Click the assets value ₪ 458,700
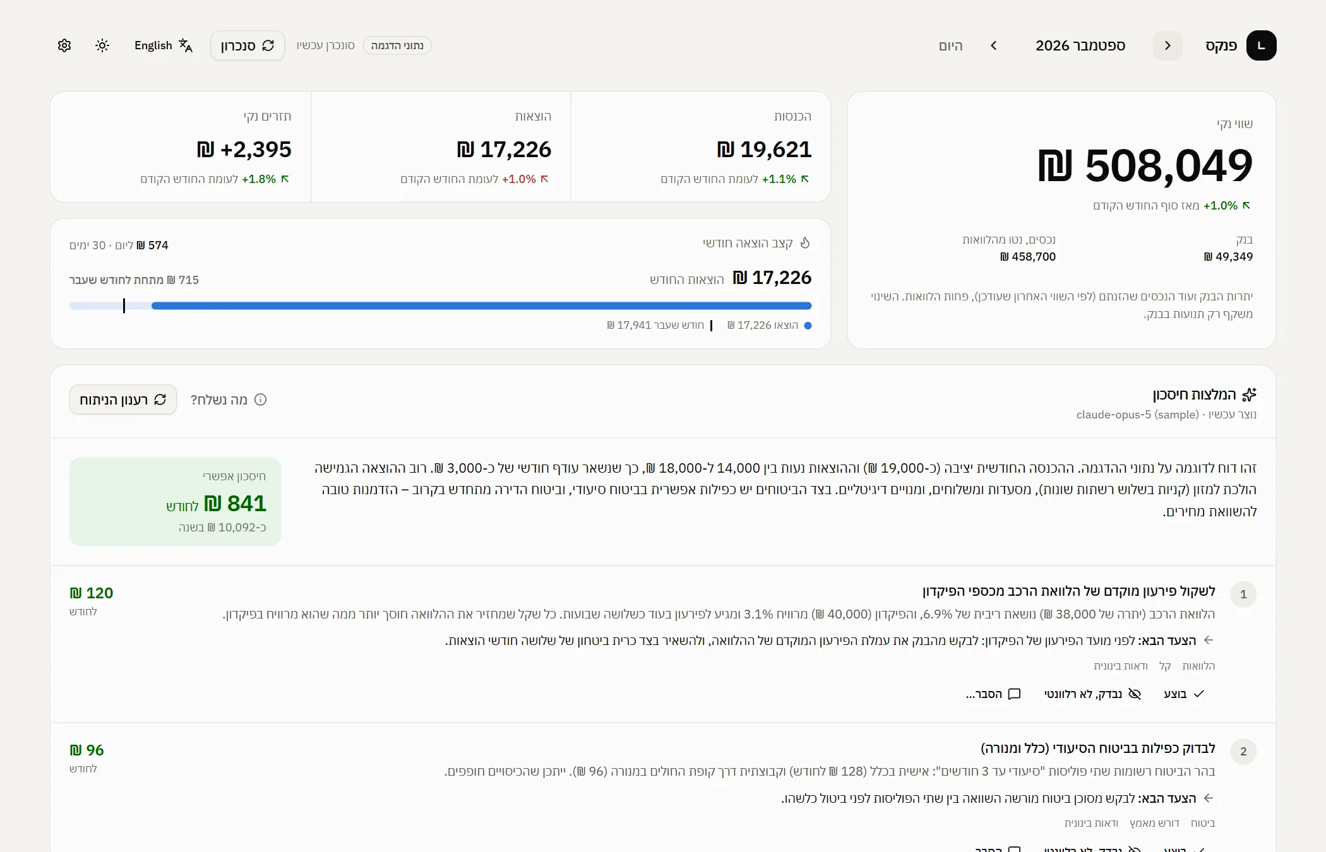 click(1028, 257)
